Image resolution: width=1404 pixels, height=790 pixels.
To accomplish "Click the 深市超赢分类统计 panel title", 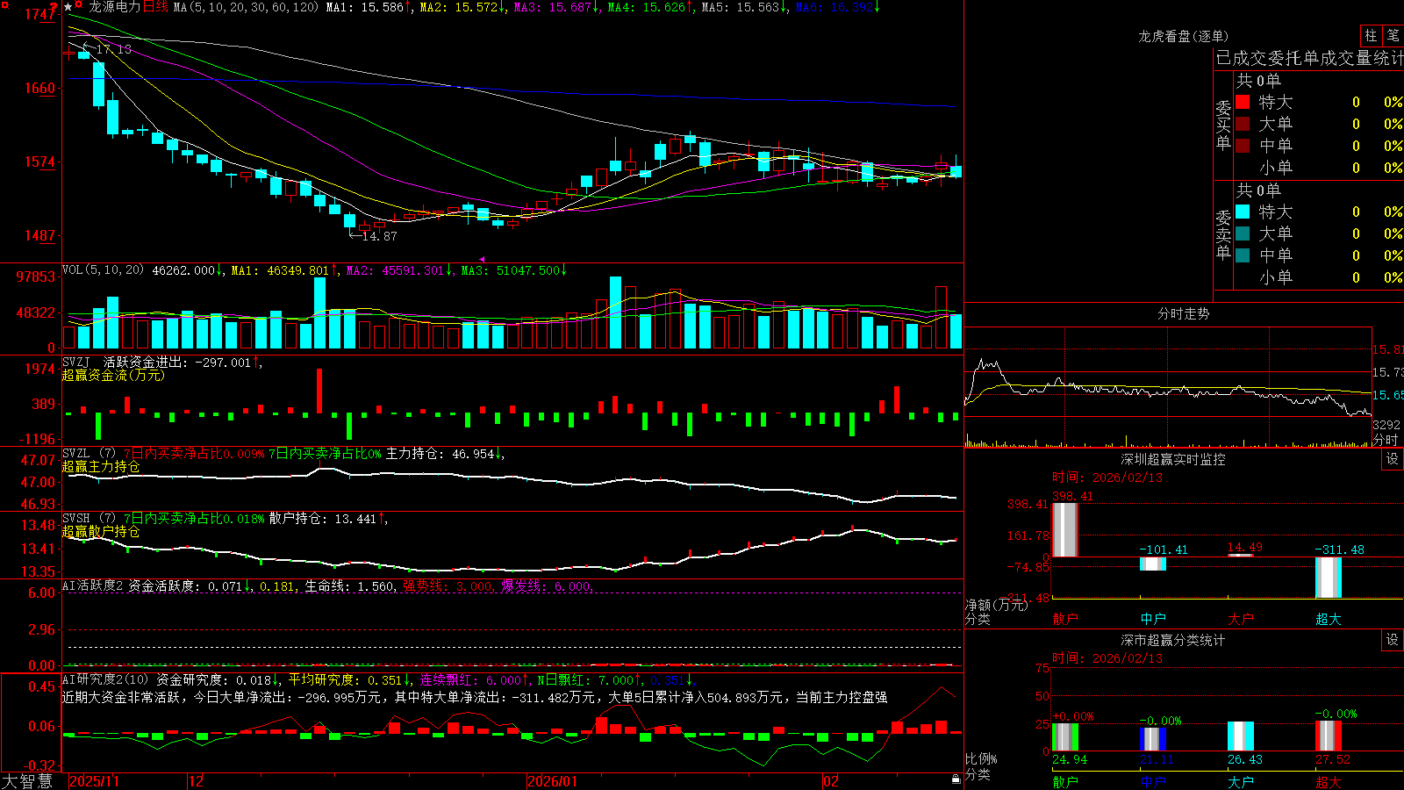I will pyautogui.click(x=1172, y=640).
